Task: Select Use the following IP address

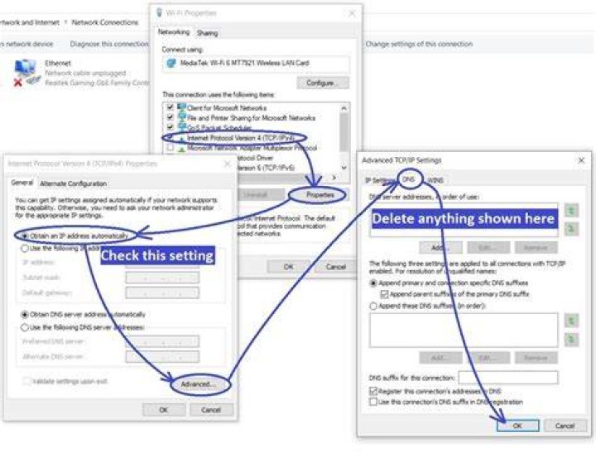Action: click(25, 248)
